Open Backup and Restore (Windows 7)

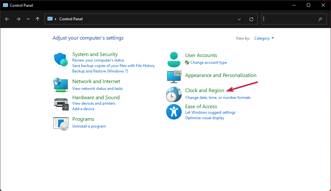(100, 71)
